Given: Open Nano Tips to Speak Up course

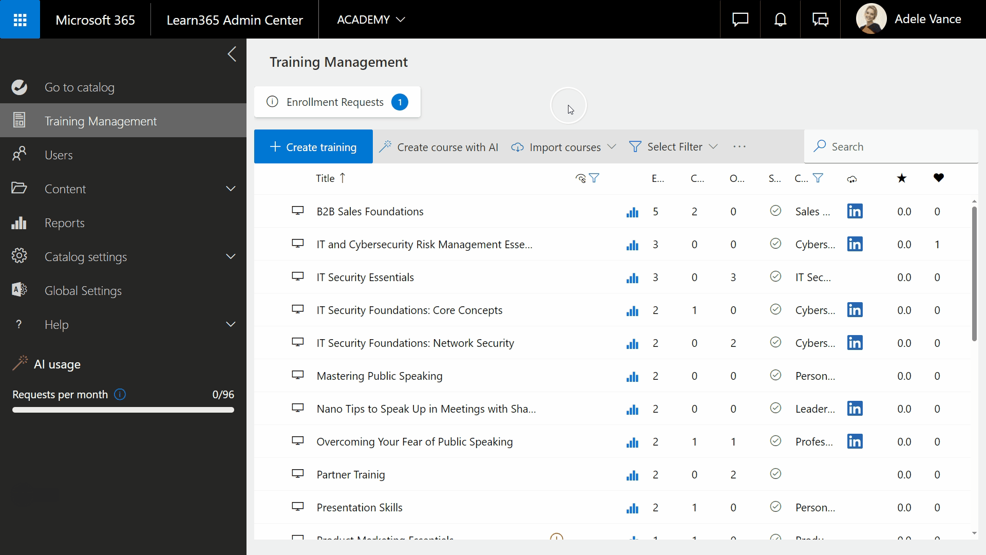Looking at the screenshot, I should [x=426, y=409].
